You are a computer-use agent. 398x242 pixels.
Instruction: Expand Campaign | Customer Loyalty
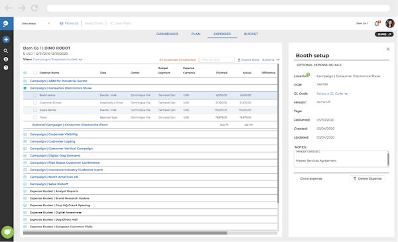(x=25, y=141)
